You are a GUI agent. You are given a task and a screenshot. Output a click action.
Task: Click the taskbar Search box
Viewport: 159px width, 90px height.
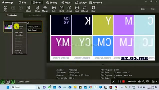[x=24, y=87]
